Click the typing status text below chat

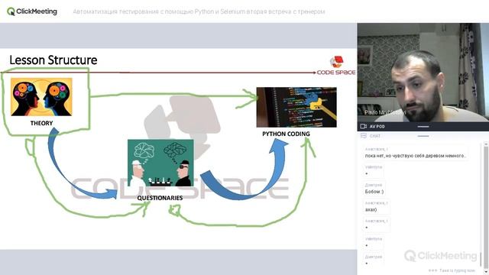(x=452, y=270)
